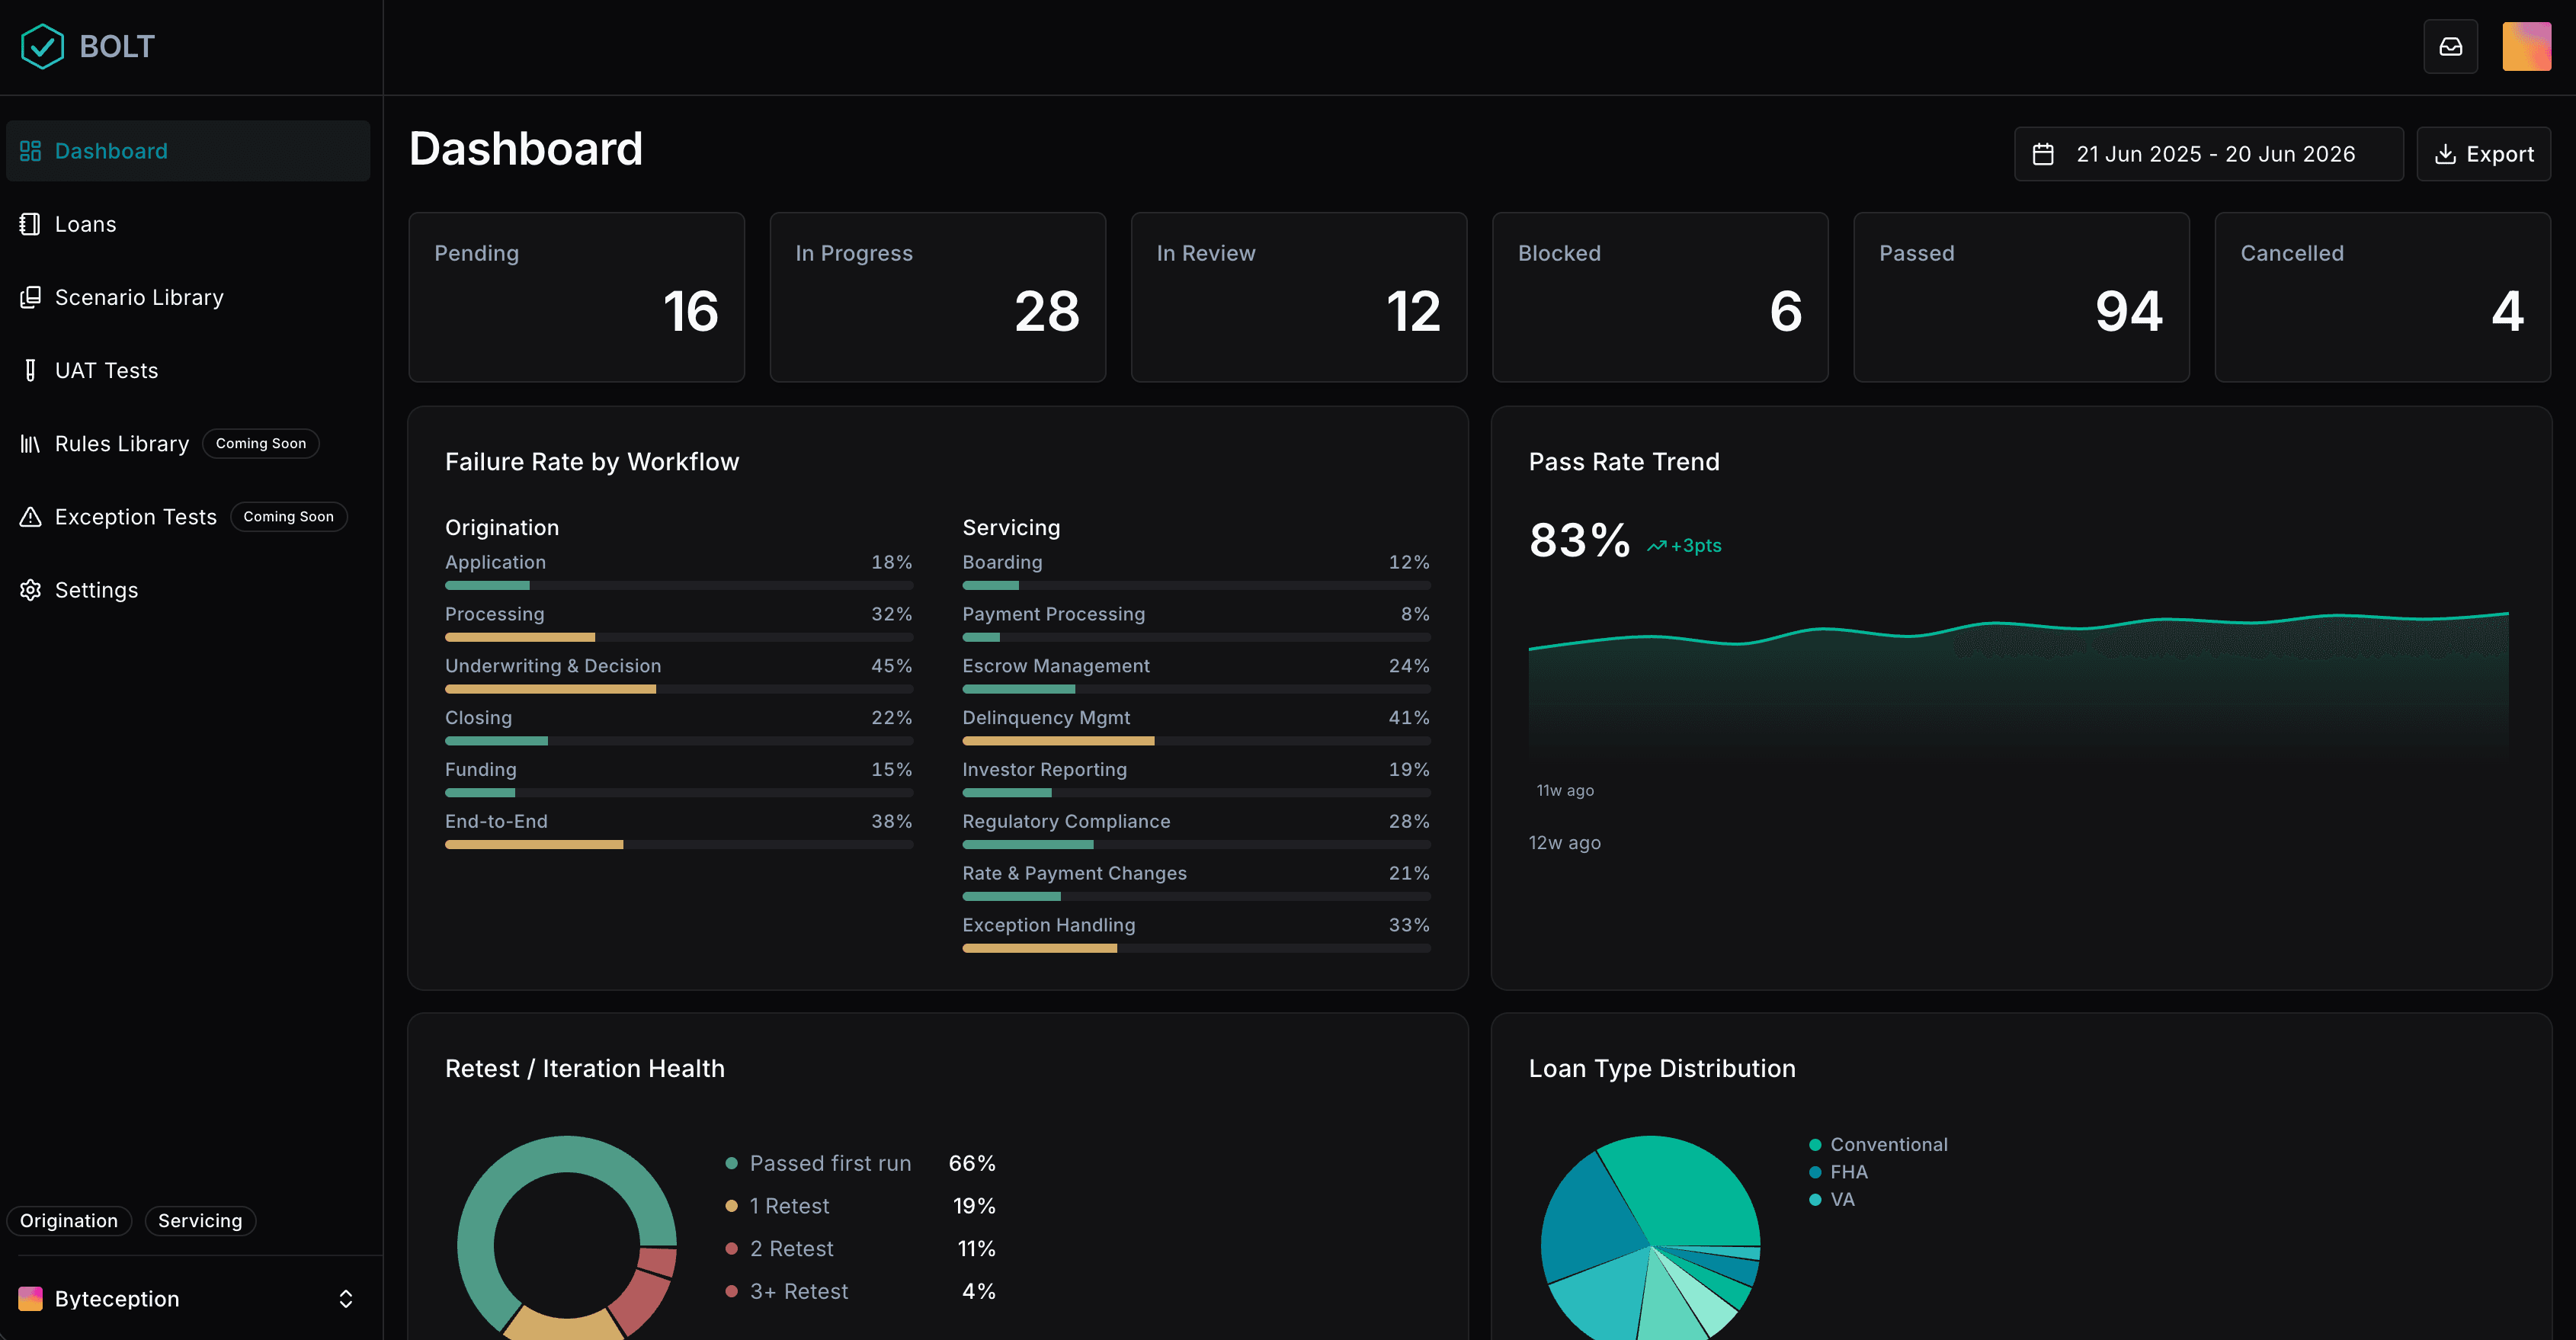This screenshot has height=1340, width=2576.
Task: Click the Exception Tests warning icon
Action: point(30,517)
